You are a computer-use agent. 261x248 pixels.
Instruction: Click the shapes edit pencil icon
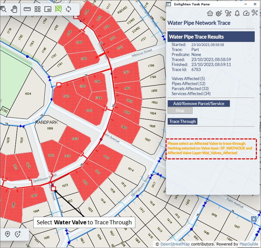coord(228,13)
